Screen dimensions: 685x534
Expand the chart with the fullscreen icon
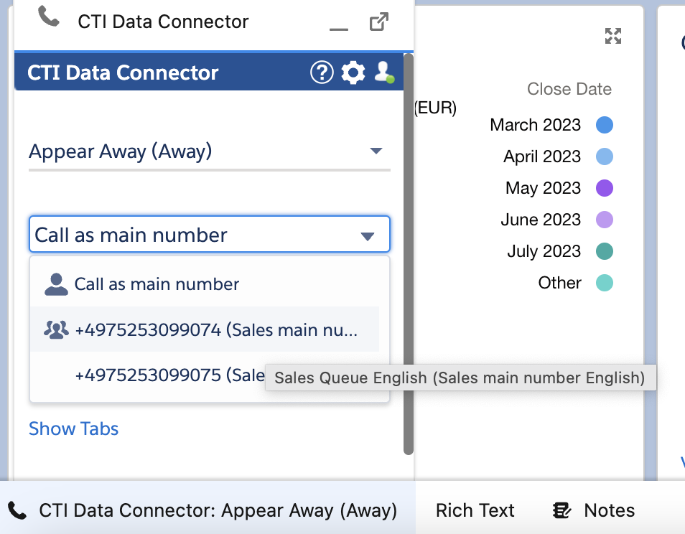613,36
